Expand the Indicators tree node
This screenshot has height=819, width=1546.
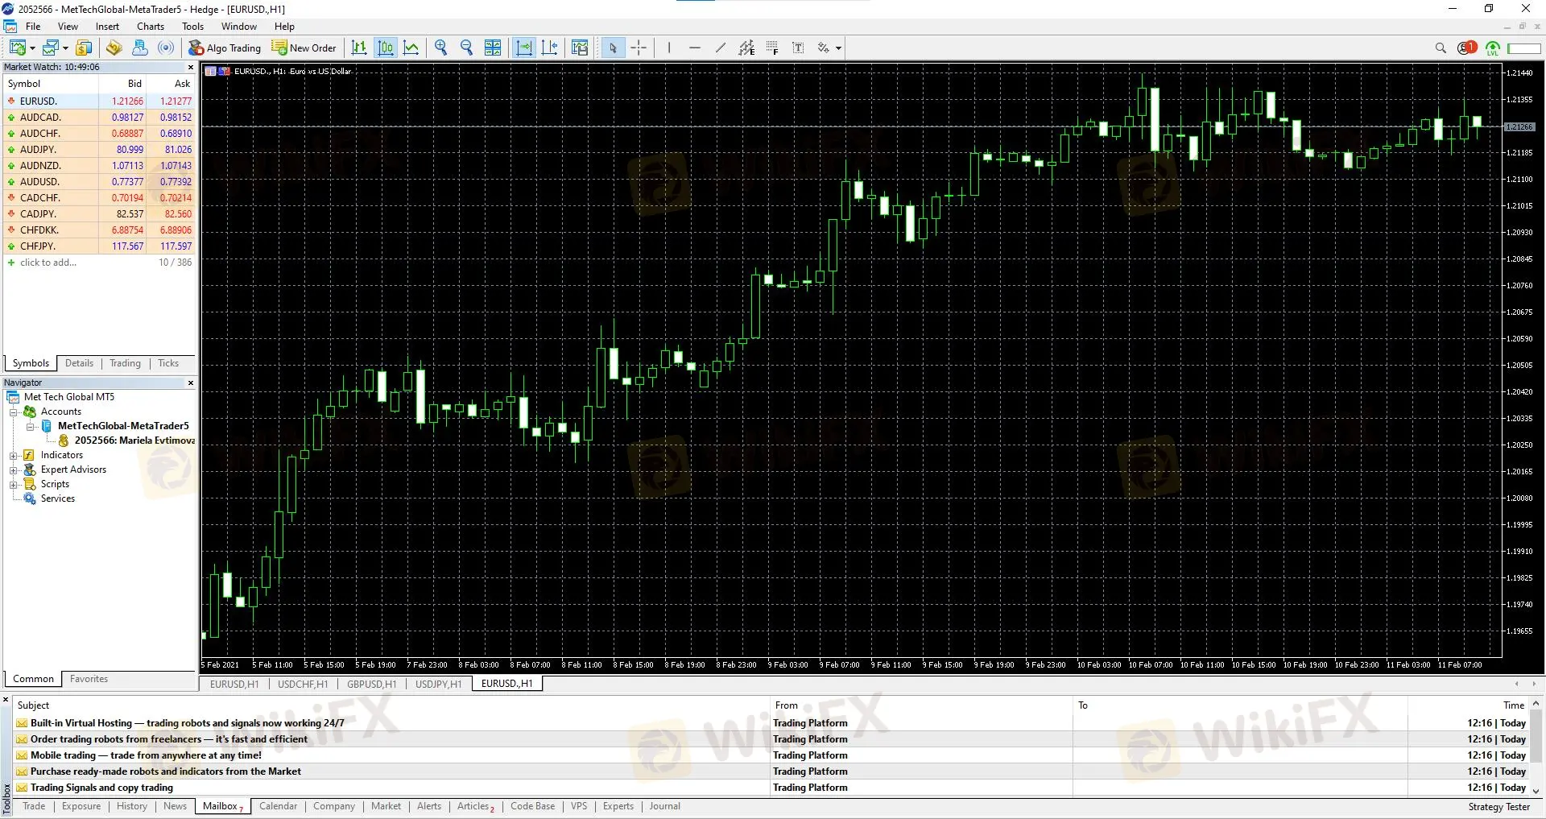tap(14, 456)
